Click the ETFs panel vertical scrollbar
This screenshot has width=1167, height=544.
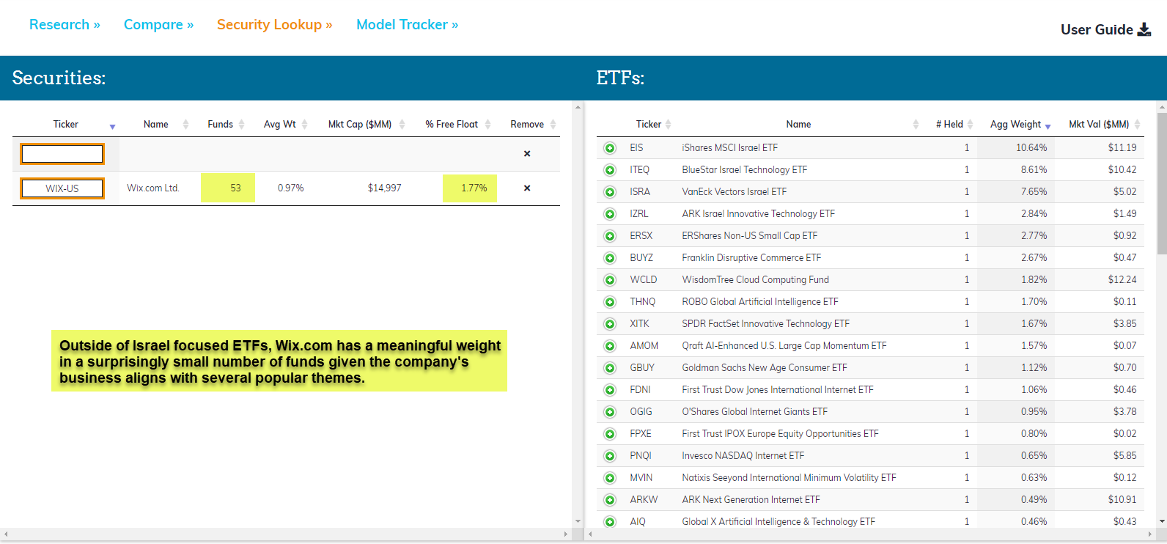1162,183
